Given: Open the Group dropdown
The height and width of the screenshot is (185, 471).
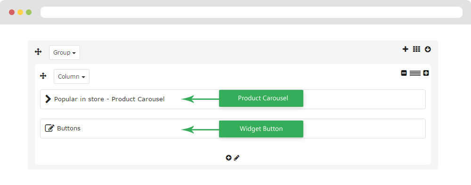Looking at the screenshot, I should [65, 53].
